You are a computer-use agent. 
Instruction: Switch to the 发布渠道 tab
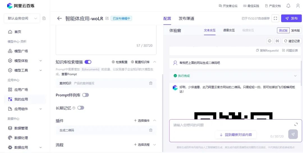(x=186, y=19)
